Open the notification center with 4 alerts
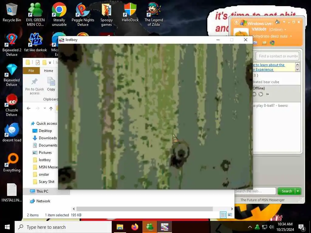 (x=302, y=227)
